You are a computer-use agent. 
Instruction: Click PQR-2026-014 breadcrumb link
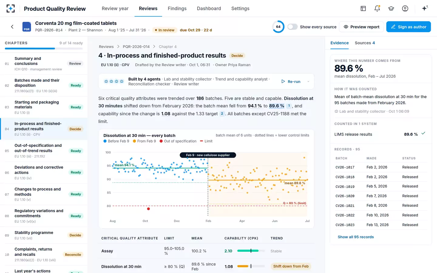136,46
